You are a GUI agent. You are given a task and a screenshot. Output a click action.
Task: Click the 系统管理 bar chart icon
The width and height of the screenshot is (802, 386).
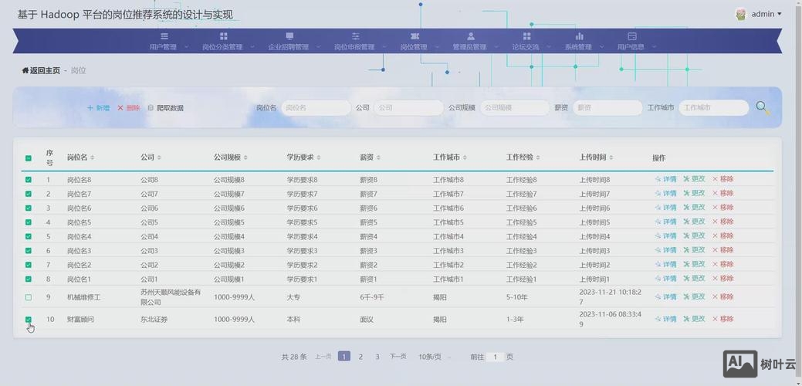click(x=580, y=36)
